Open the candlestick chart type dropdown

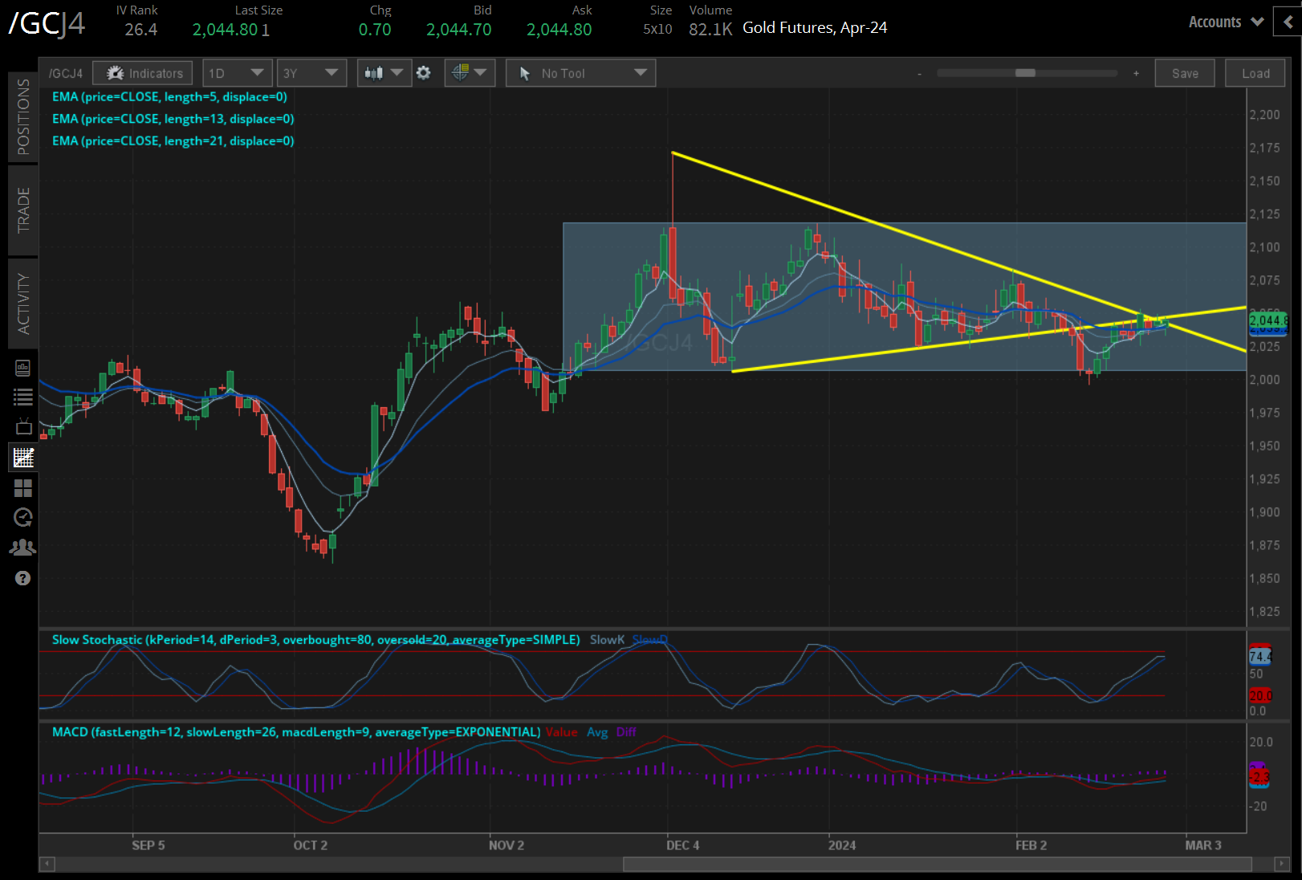[x=384, y=73]
